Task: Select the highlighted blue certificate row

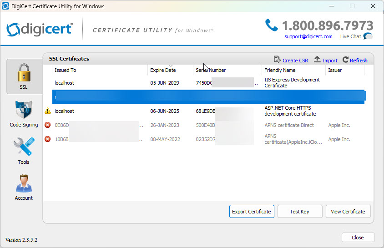Action: click(x=209, y=97)
